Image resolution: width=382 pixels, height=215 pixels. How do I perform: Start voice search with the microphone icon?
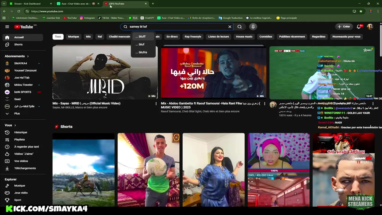(x=253, y=27)
